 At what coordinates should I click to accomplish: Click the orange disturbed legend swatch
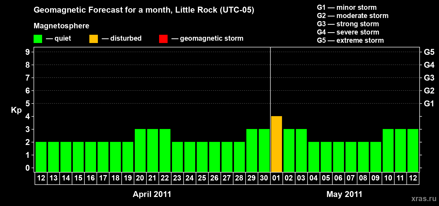tap(93, 39)
